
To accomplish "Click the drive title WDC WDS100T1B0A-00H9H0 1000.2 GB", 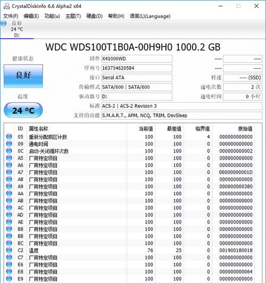I will 133,47.
